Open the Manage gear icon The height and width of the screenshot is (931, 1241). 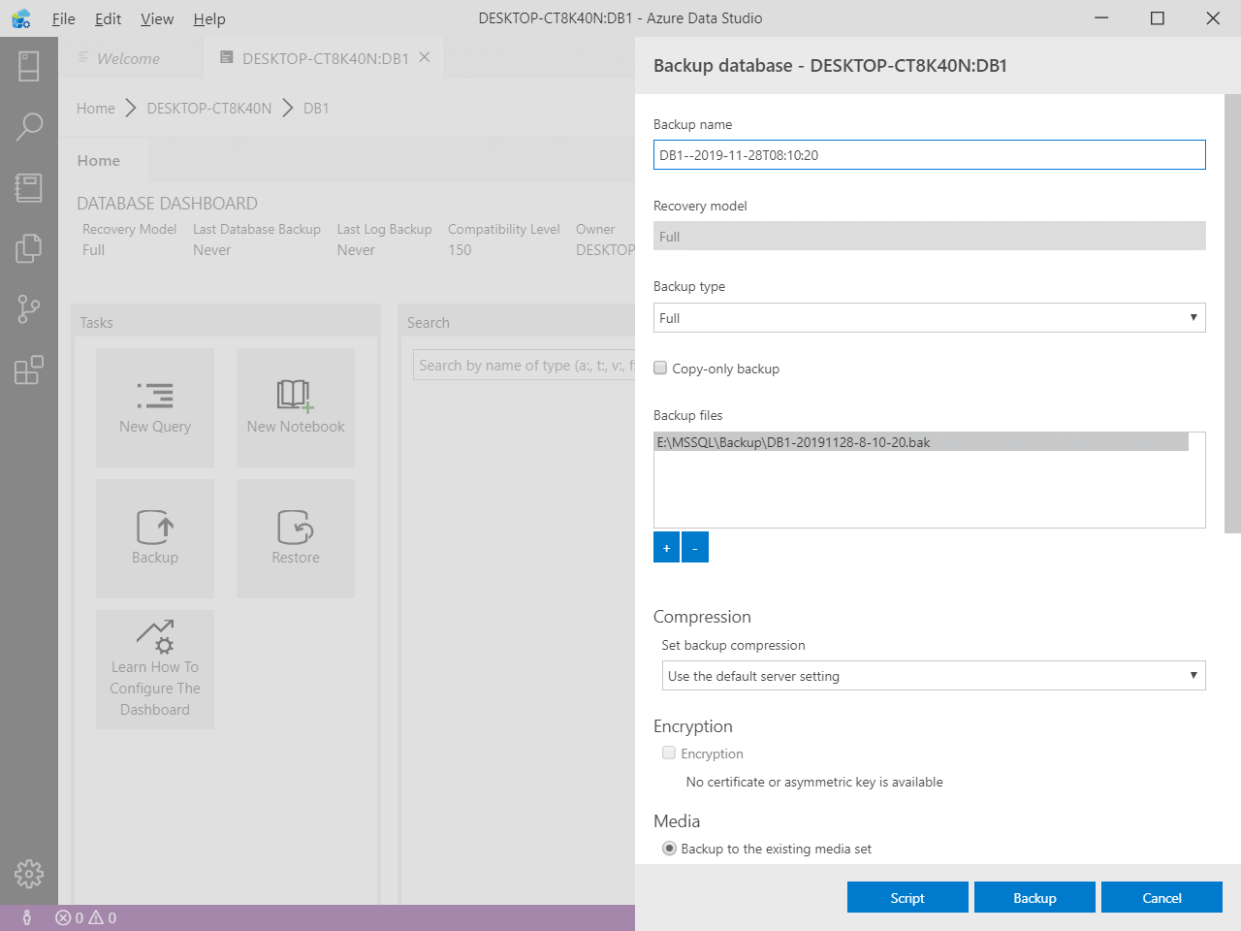pyautogui.click(x=29, y=874)
